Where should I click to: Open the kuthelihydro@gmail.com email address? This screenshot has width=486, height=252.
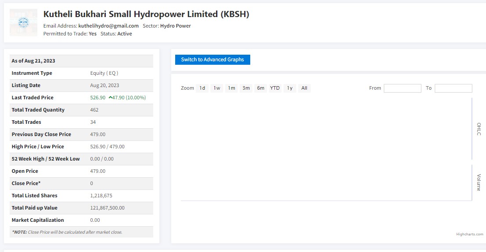click(108, 26)
